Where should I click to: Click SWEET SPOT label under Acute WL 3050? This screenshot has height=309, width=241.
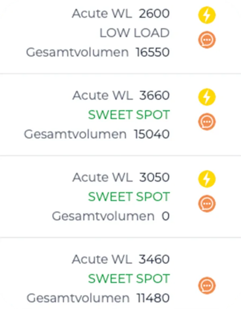click(x=129, y=197)
